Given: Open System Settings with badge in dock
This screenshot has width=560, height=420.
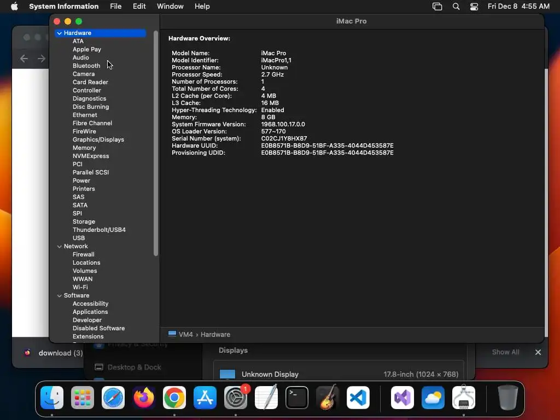Looking at the screenshot, I should click(x=236, y=397).
